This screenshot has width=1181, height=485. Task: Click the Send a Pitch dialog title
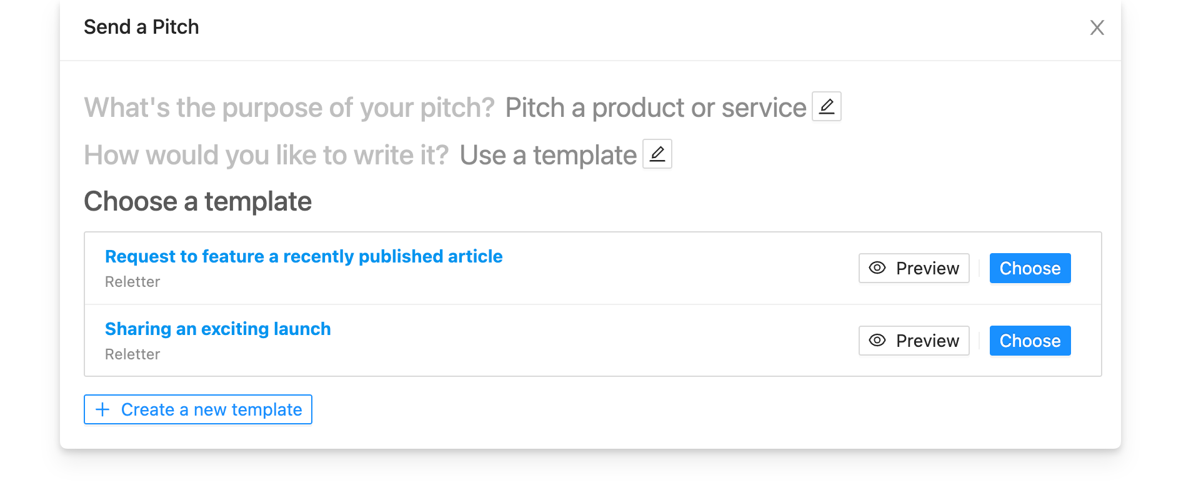142,27
